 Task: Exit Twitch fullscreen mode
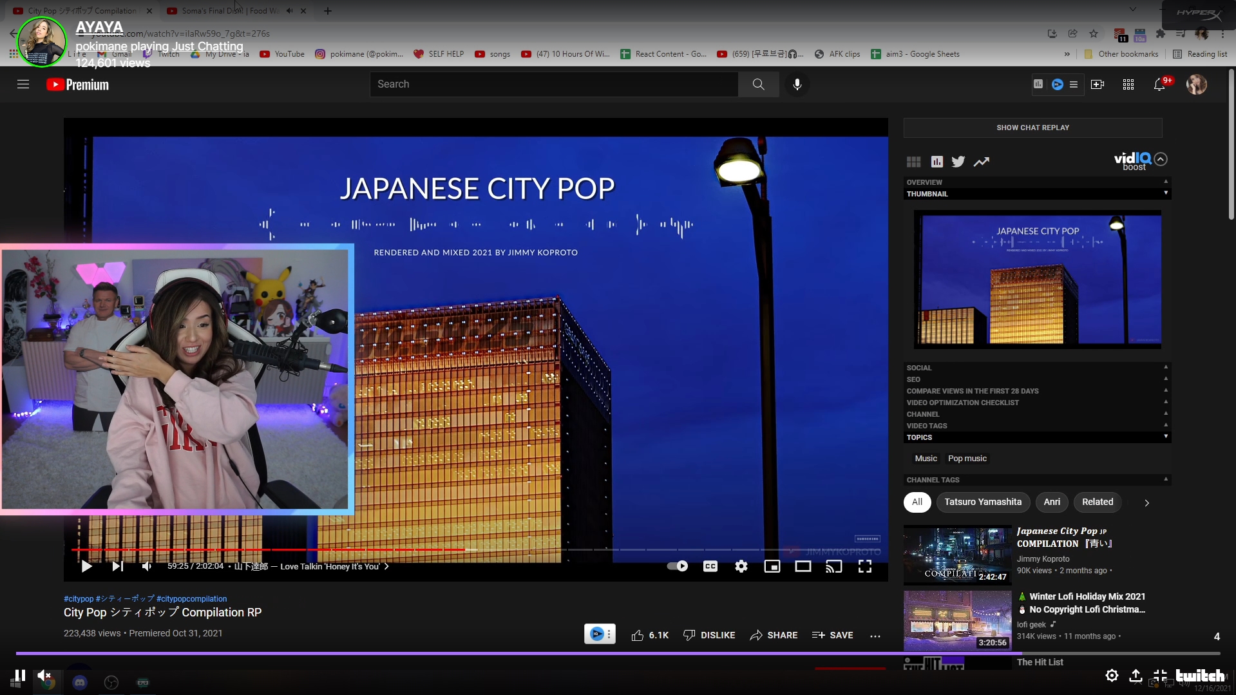pos(1160,675)
